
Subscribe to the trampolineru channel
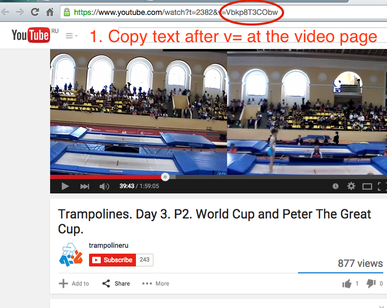click(112, 260)
